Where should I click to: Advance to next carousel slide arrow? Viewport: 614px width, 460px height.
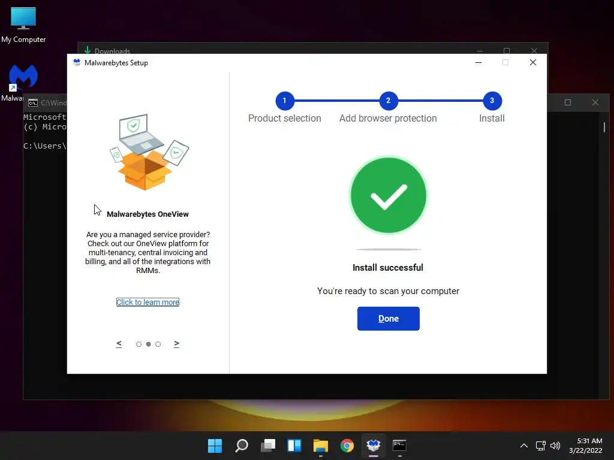[x=177, y=344]
